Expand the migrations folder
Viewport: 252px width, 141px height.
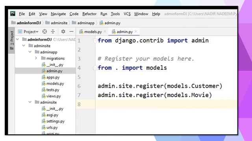36,58
